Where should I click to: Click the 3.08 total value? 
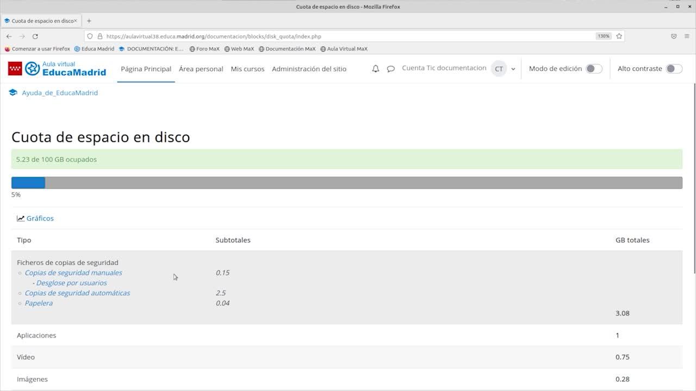(x=623, y=313)
